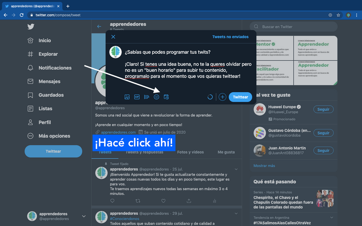Screen dimensions: 362x226
Task: Open the emoji picker in composer
Action: pyautogui.click(x=156, y=97)
